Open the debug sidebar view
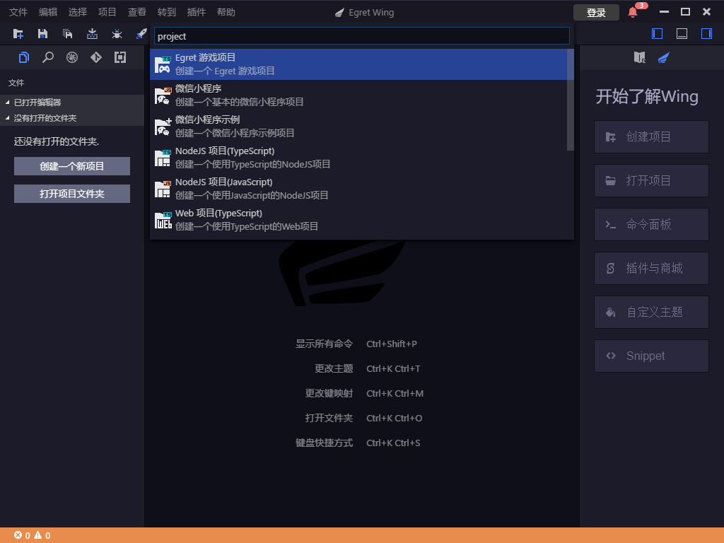 tap(72, 57)
